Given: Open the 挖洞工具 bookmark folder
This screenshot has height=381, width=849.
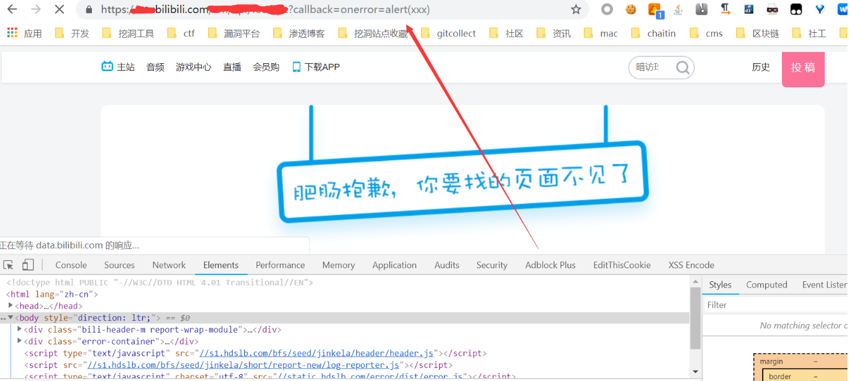Looking at the screenshot, I should (x=128, y=33).
